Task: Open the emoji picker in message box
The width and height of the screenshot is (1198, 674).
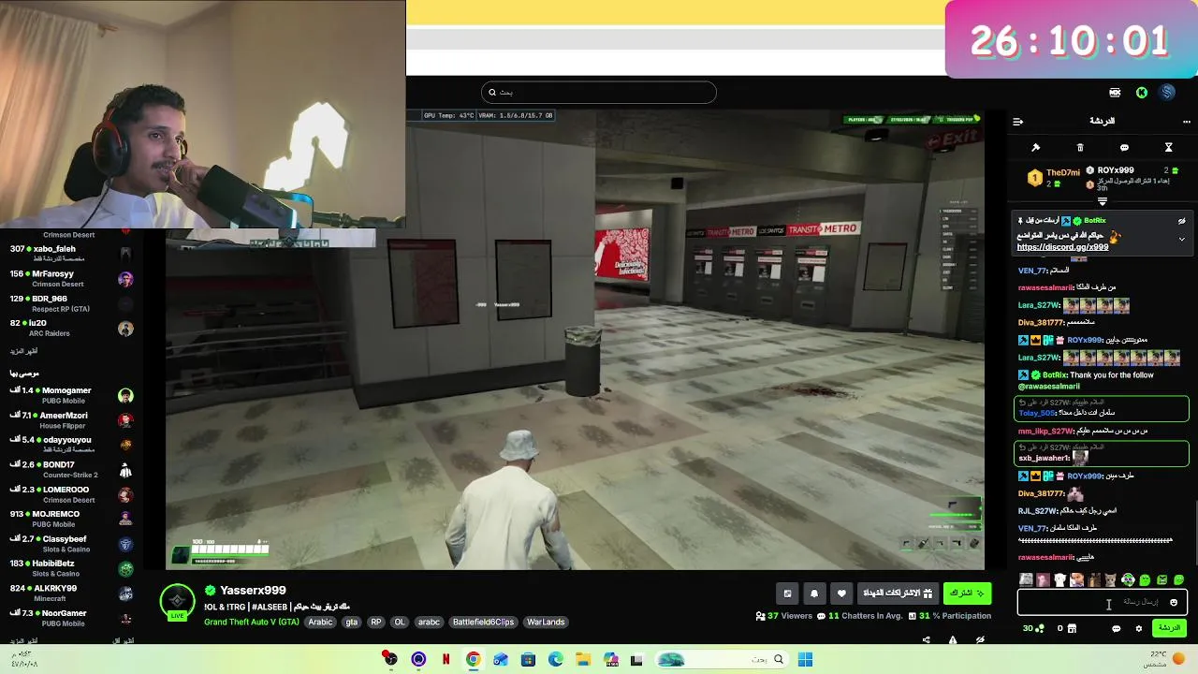Action: 1173,603
